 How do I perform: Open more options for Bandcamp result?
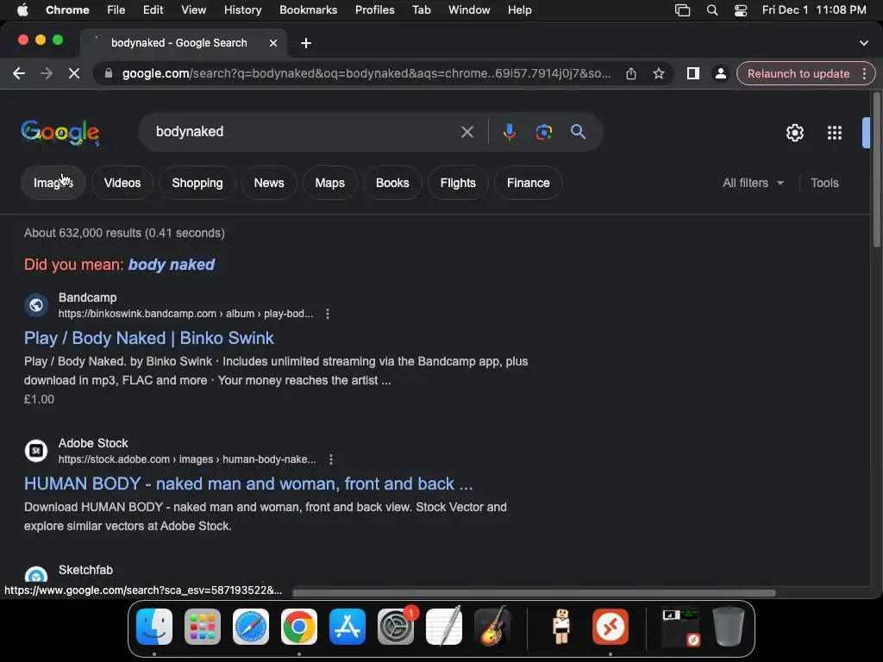(328, 314)
